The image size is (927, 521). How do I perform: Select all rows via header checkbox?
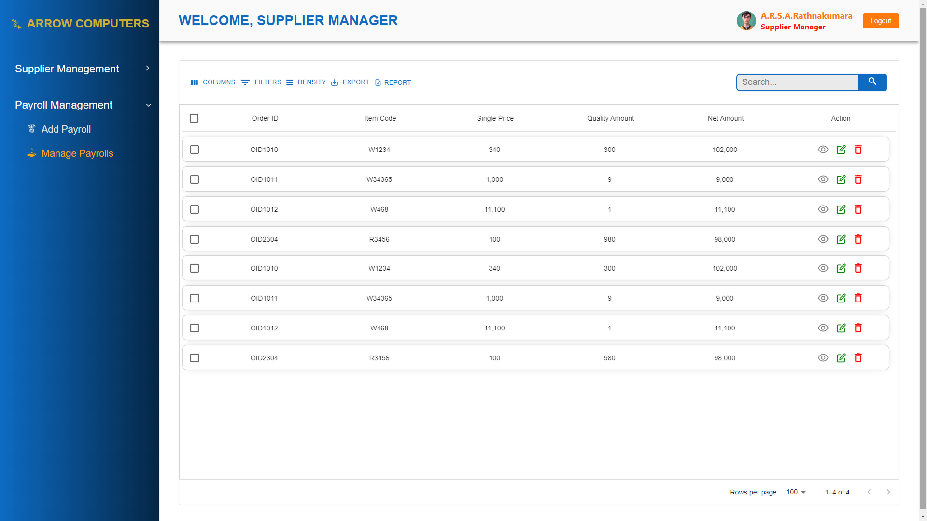coord(194,118)
